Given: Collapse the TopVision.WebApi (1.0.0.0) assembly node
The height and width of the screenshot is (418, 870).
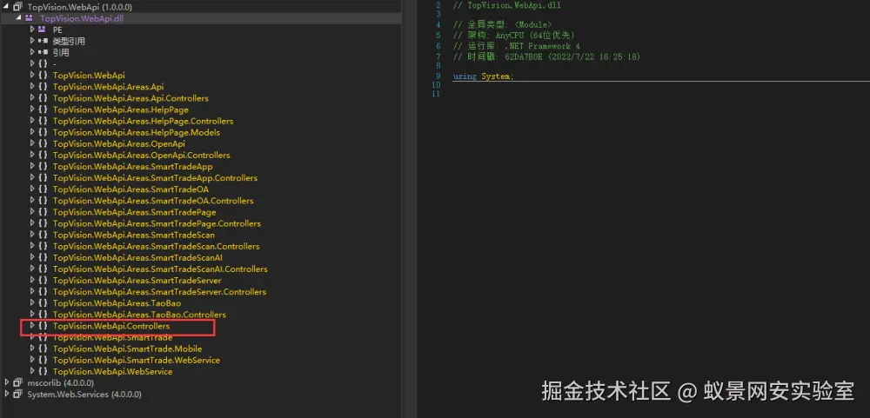Looking at the screenshot, I should (7, 7).
